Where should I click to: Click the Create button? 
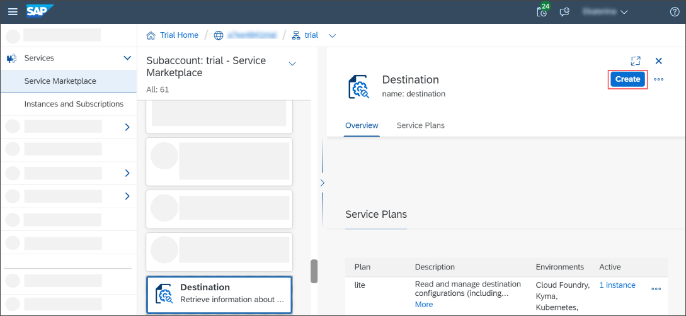pos(628,79)
